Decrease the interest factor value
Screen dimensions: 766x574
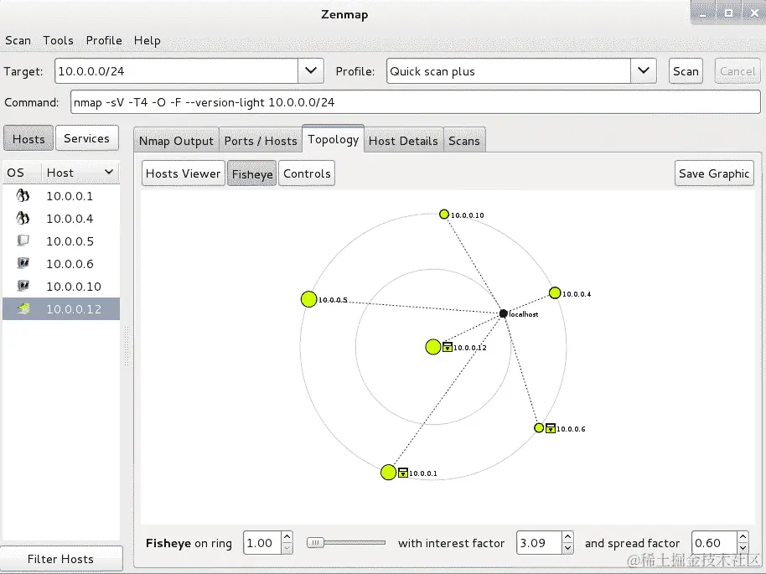coord(567,548)
